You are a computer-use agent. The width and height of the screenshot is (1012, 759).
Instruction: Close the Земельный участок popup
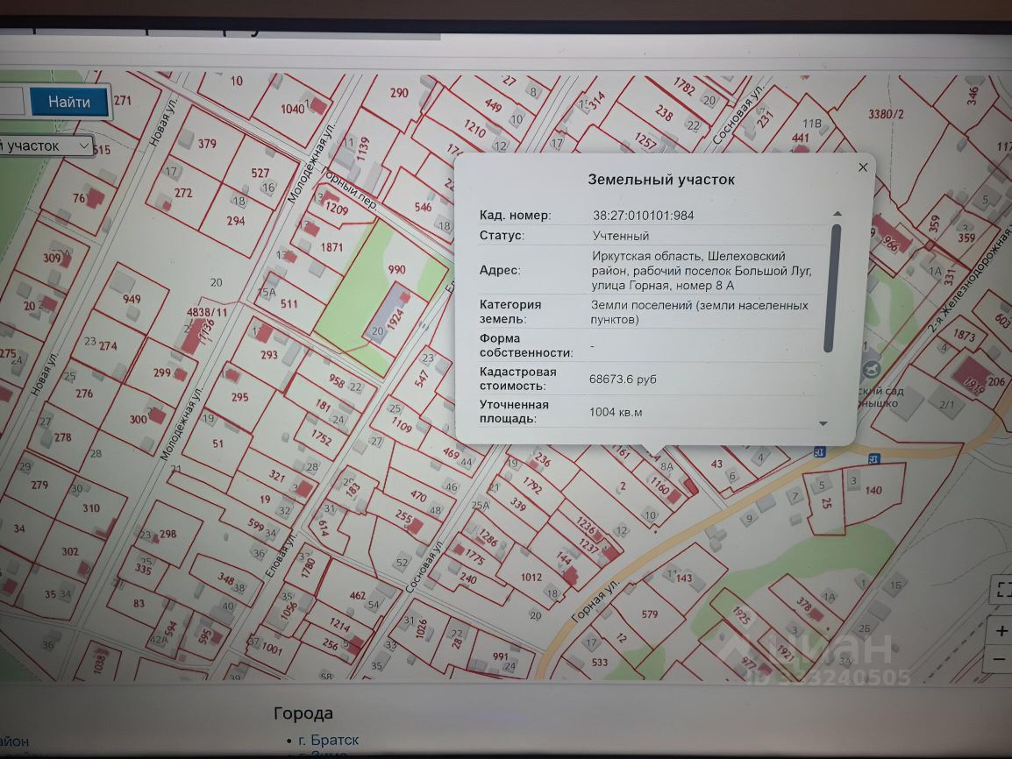click(863, 167)
